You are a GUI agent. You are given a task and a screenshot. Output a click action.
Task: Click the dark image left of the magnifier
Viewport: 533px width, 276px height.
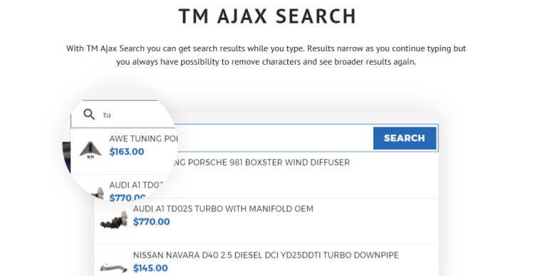pyautogui.click(x=66, y=156)
